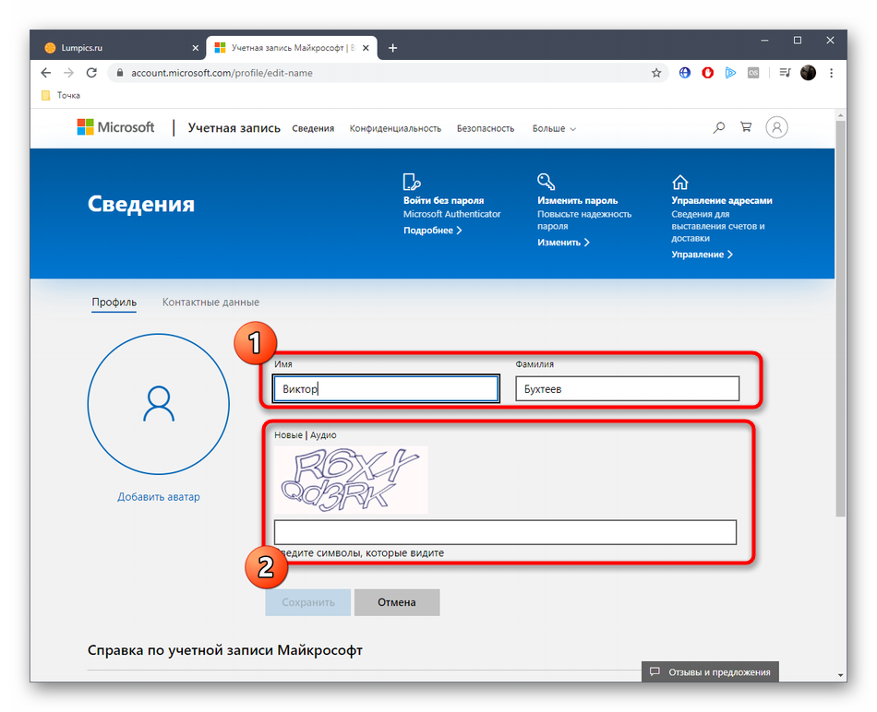Viewport: 877px width, 712px height.
Task: Reload the current page
Action: [x=91, y=73]
